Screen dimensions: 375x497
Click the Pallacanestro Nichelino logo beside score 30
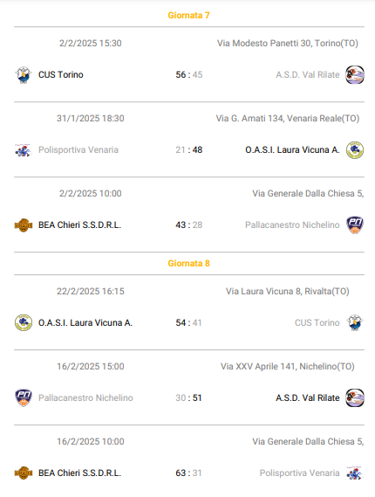(24, 397)
